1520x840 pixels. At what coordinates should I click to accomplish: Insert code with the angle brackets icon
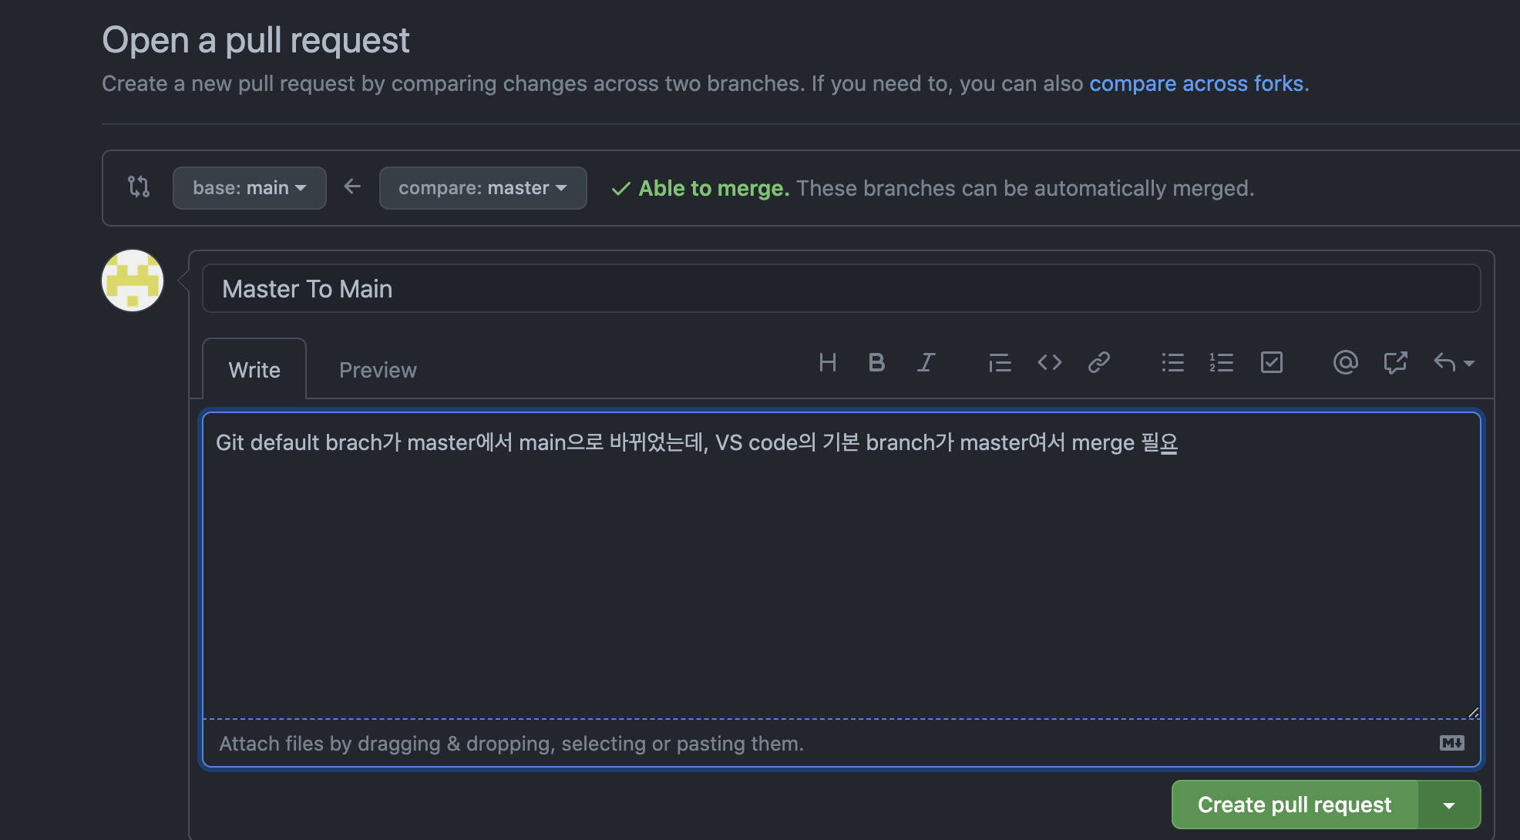coord(1049,362)
